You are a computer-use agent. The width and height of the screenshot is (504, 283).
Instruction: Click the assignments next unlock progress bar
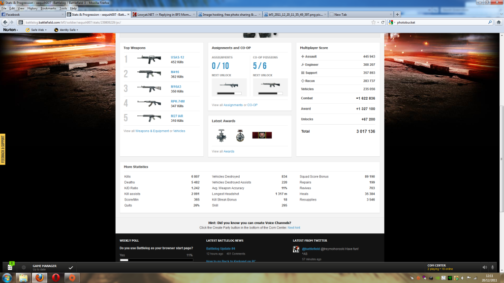tap(229, 92)
